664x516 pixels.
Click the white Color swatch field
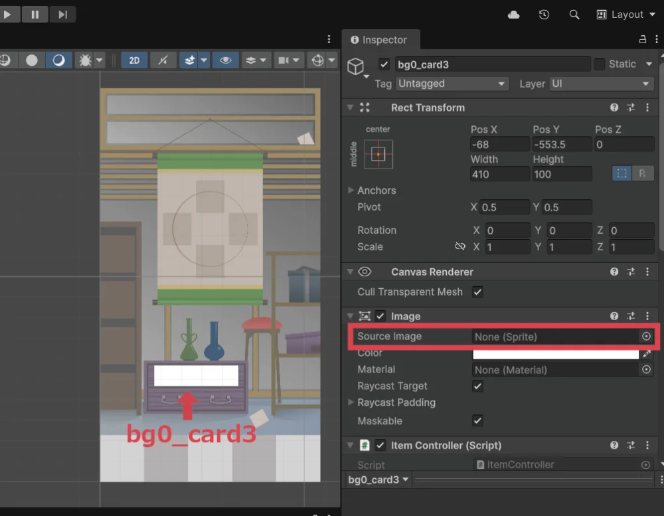(555, 353)
